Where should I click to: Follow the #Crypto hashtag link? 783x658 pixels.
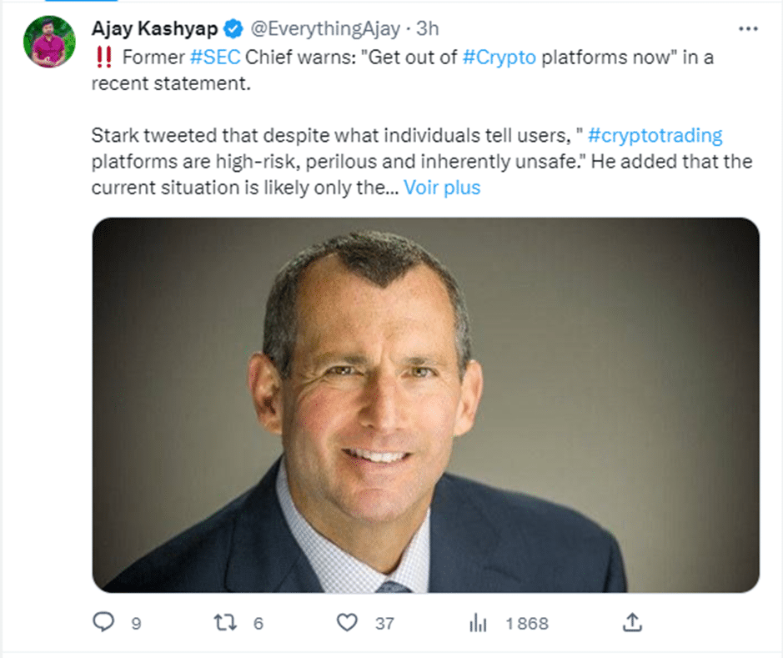click(x=499, y=59)
